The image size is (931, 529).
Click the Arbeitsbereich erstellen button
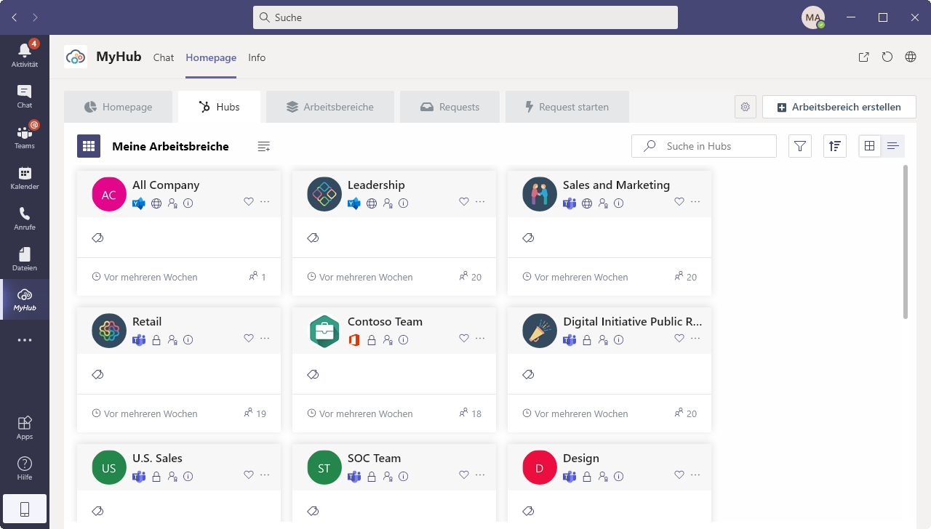pyautogui.click(x=839, y=107)
